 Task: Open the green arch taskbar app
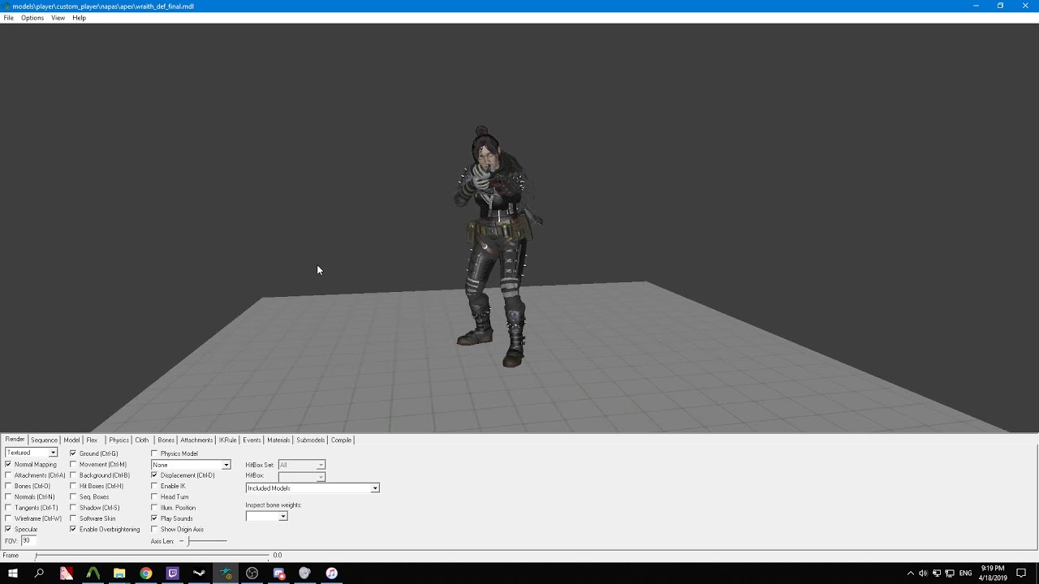(93, 573)
